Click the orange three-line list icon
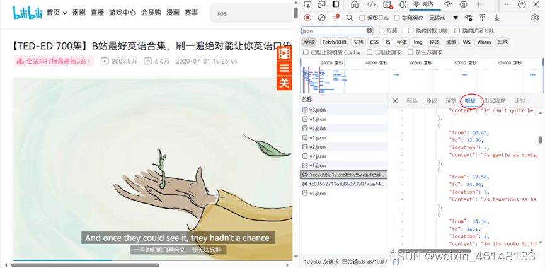Viewport: 545px width, 268px height. (x=284, y=68)
